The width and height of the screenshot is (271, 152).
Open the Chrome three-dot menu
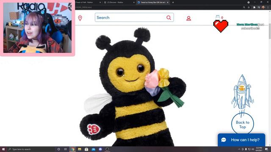click(x=268, y=8)
